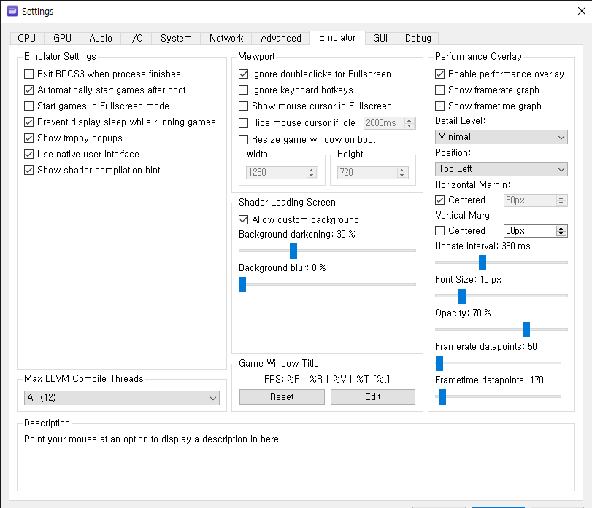Viewport: 592px width, 508px height.
Task: Click the Opacity slider handle
Action: pyautogui.click(x=526, y=329)
